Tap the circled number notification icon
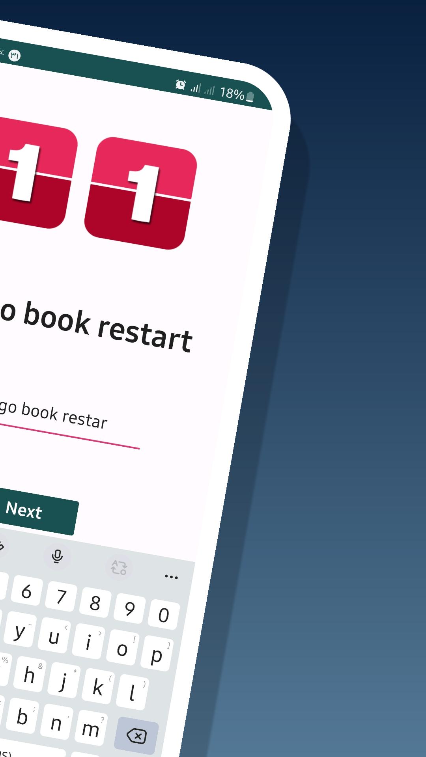The height and width of the screenshot is (757, 426). [x=14, y=56]
